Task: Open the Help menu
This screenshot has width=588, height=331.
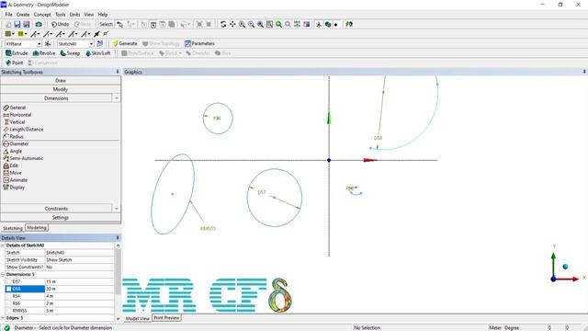Action: pos(103,15)
